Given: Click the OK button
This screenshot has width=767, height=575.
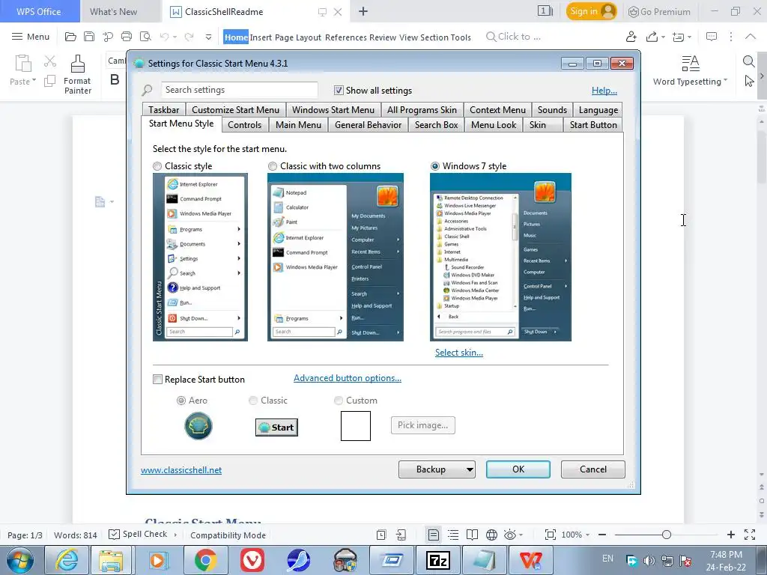Looking at the screenshot, I should click(x=518, y=469).
